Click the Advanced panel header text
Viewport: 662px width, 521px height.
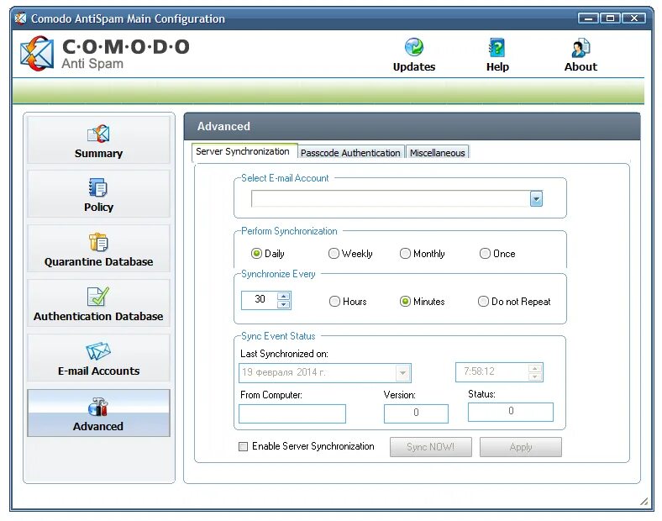[223, 126]
